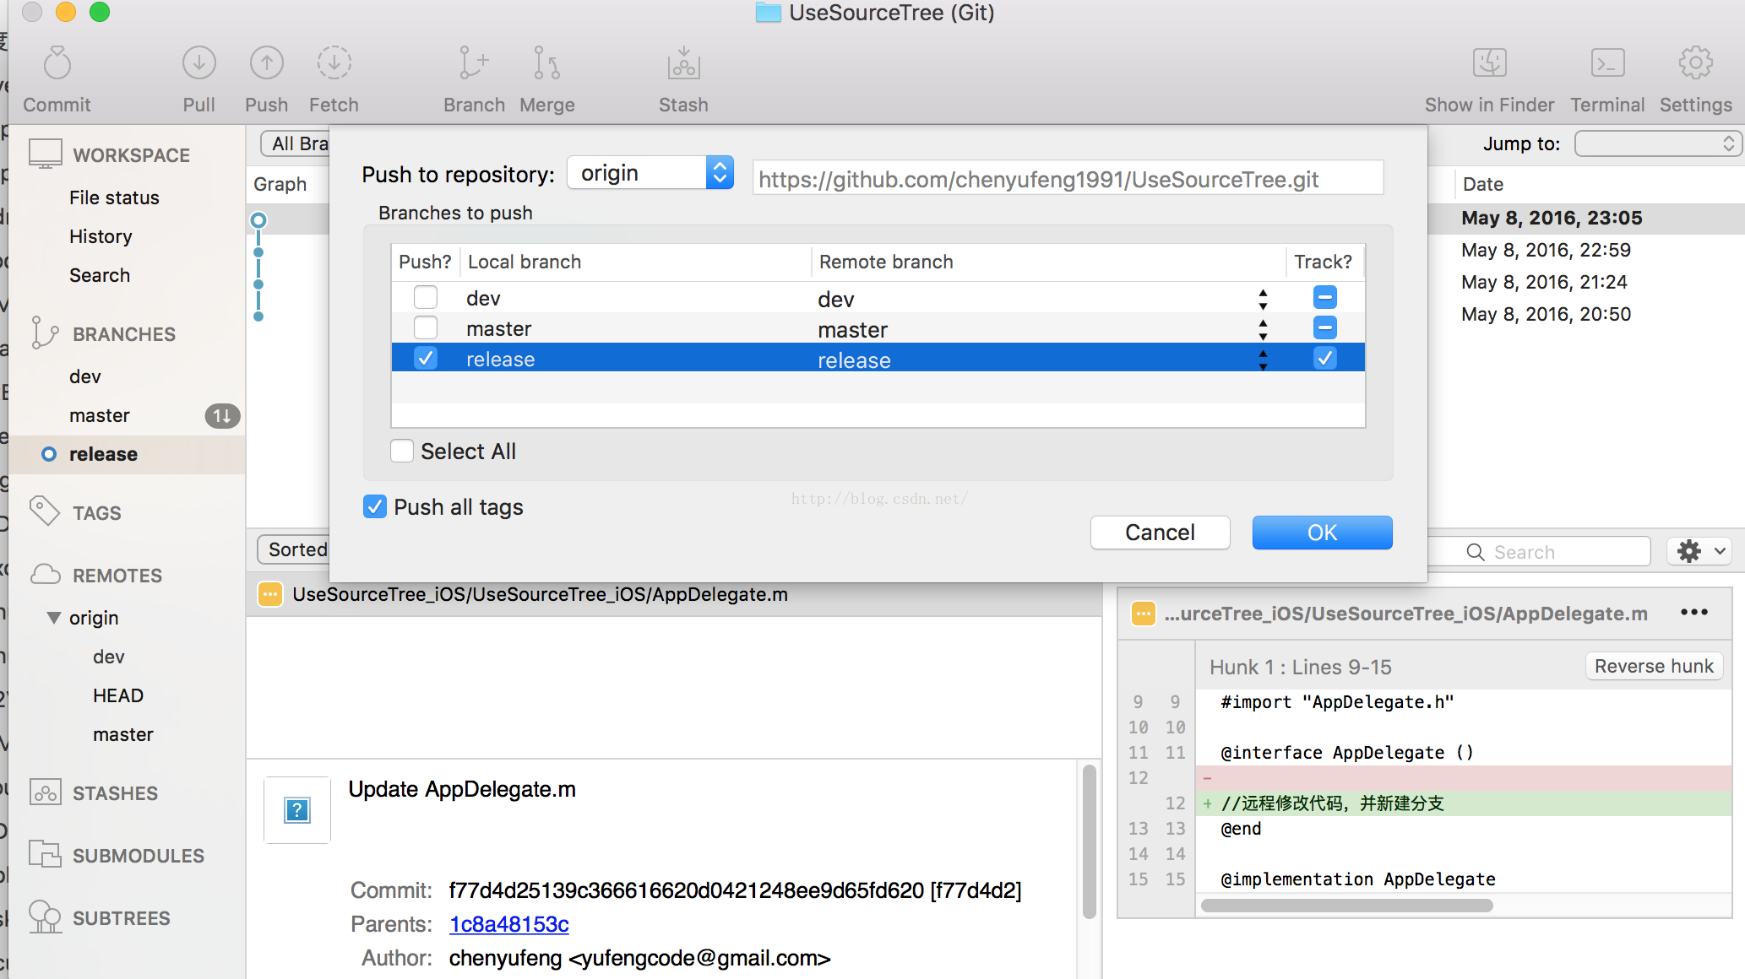Screen dimensions: 1745x979
Task: Open the Settings gear in toolbar
Action: (1695, 64)
